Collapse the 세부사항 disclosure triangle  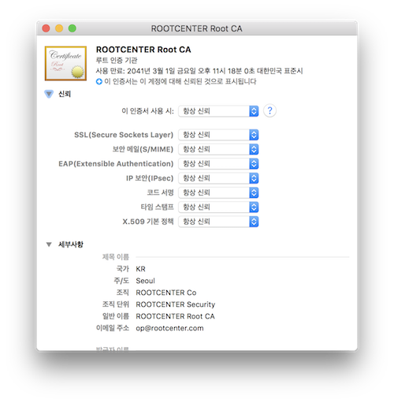[49, 244]
